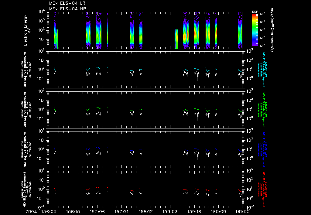The image size is (311, 215).
Task: Click the "159:03" time axis label
Action: point(170,212)
